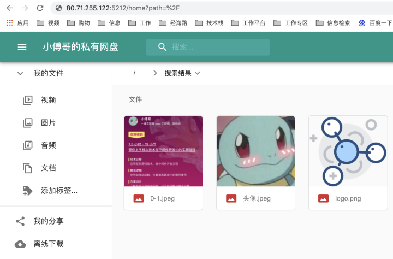Image resolution: width=393 pixels, height=259 pixels.
Task: Go to root path slash breadcrumb
Action: click(134, 73)
